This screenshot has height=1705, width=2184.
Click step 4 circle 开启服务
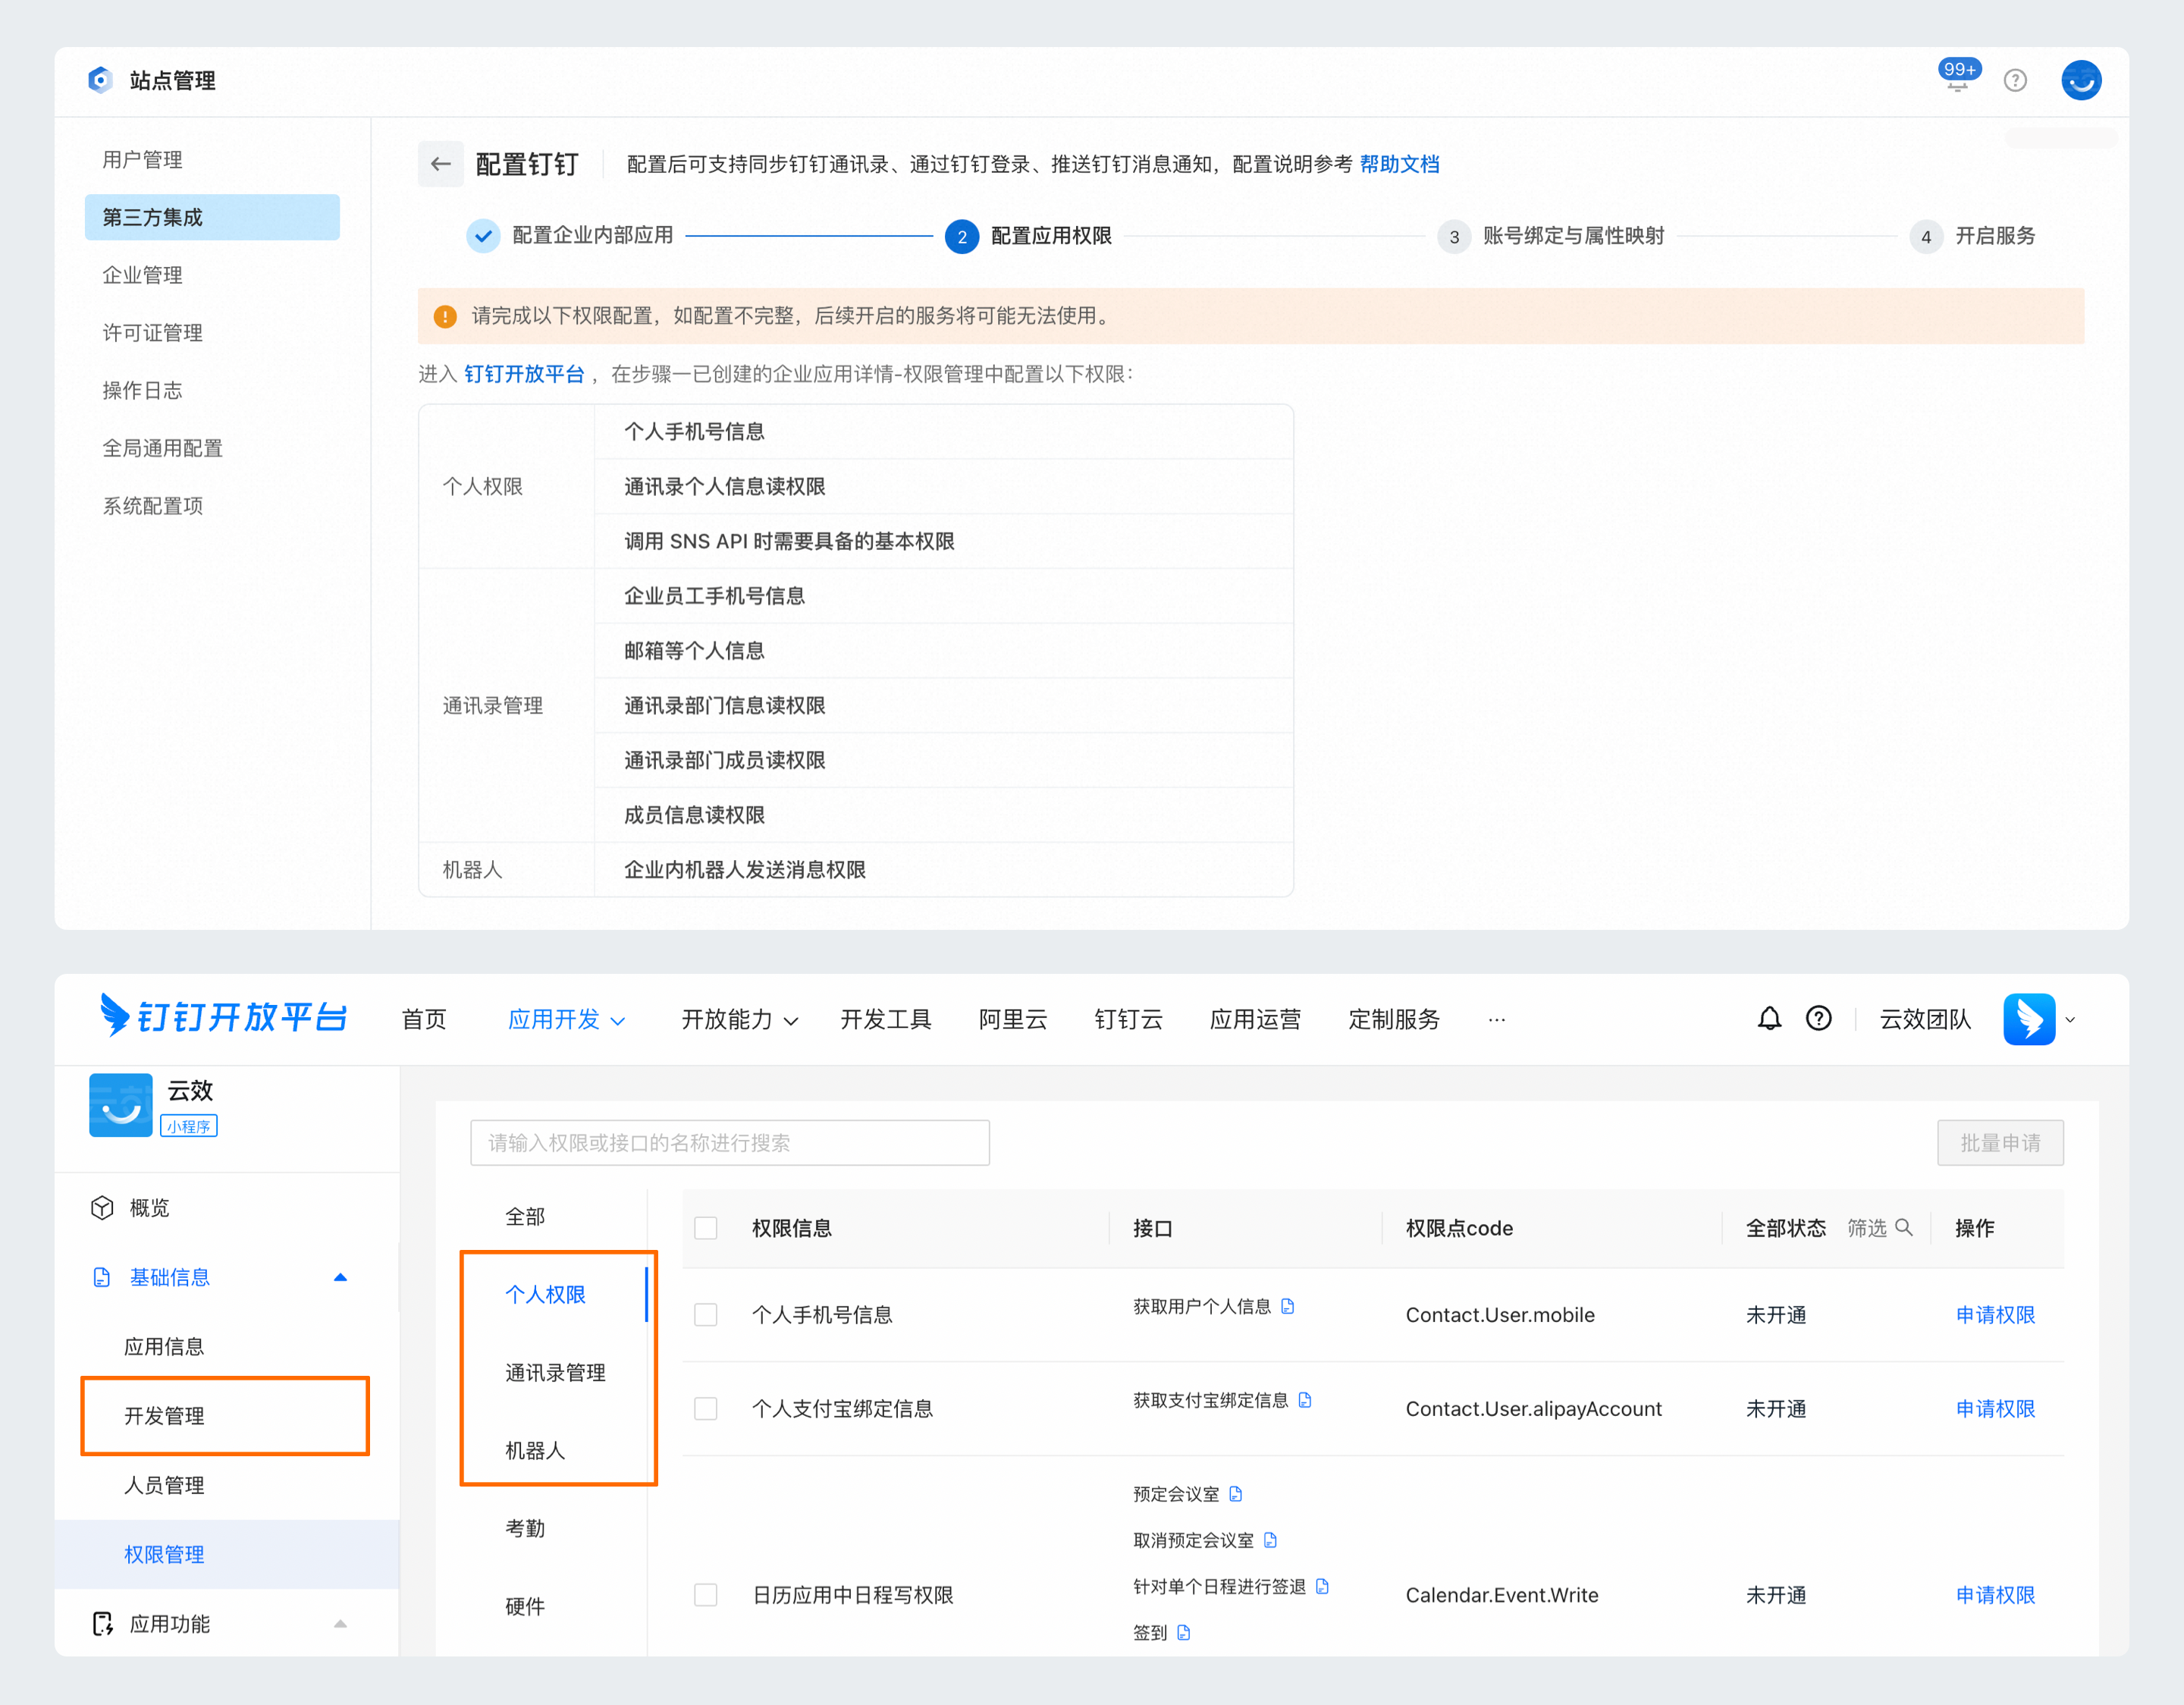1926,237
